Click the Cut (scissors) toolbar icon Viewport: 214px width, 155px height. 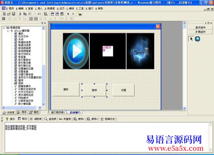point(20,14)
